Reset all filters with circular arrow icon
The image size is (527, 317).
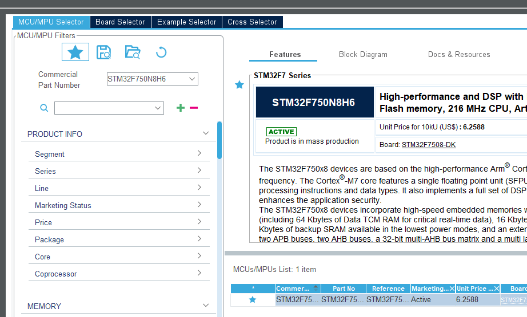(161, 52)
